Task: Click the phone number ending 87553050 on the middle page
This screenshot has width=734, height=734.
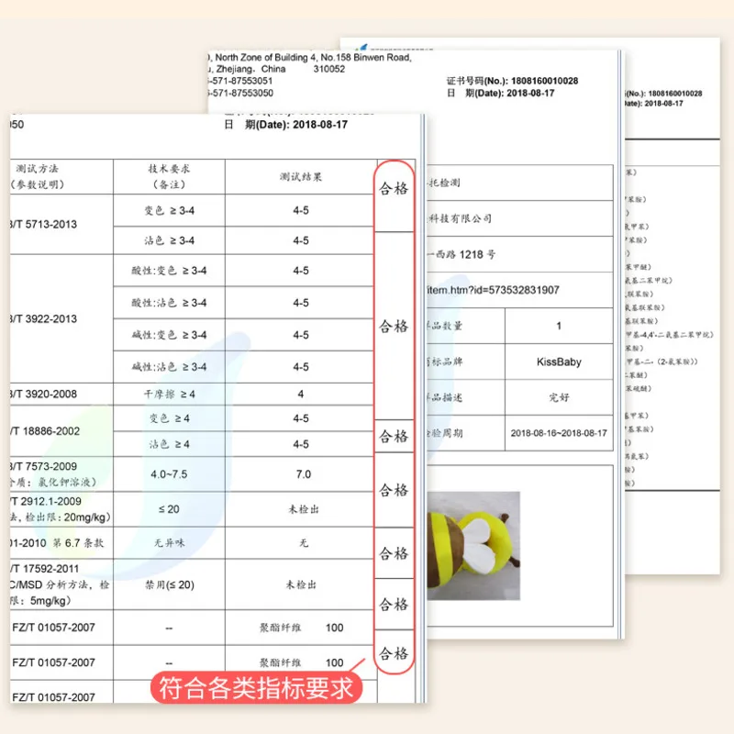Action: point(240,94)
